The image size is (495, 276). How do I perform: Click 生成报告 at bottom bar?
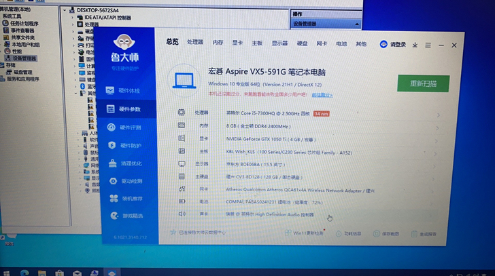[x=424, y=234]
